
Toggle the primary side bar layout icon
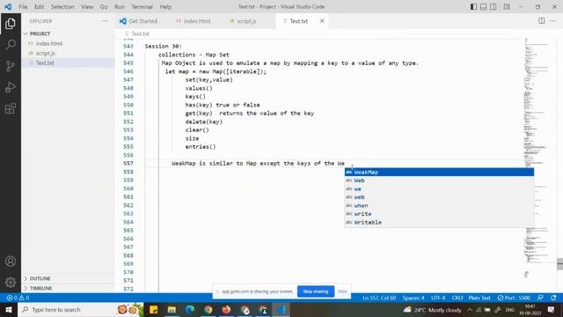[473, 6]
